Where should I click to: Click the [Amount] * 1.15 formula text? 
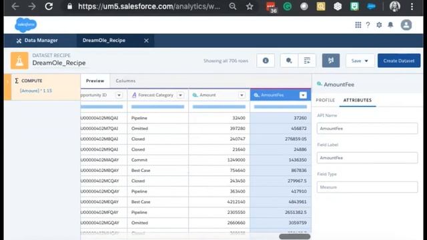[x=35, y=91]
